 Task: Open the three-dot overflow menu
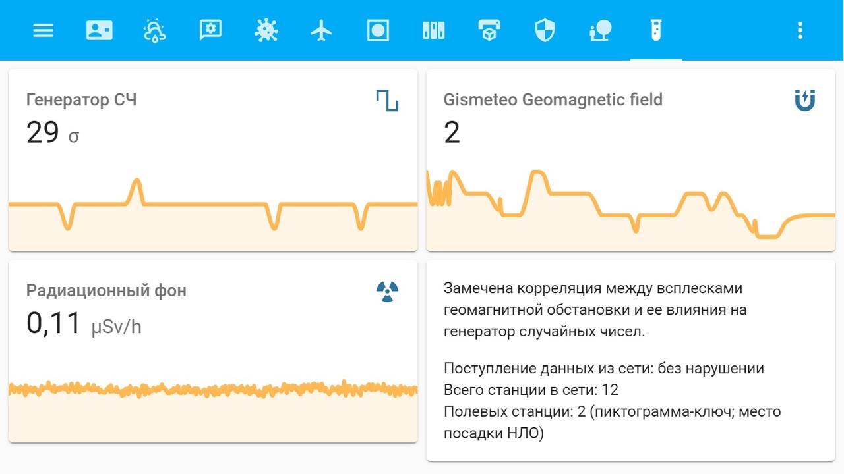coord(800,30)
